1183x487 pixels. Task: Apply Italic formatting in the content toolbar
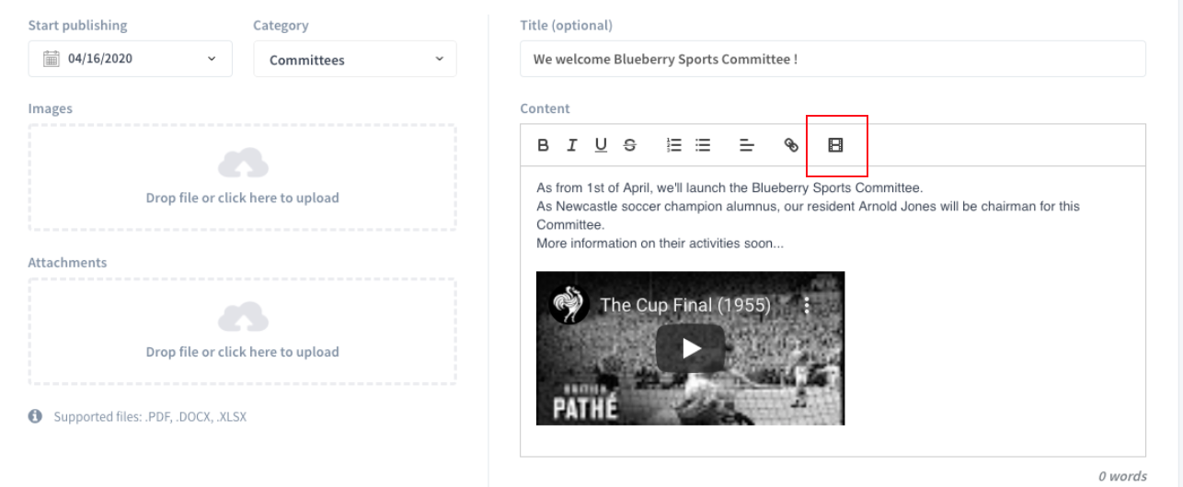[x=572, y=145]
